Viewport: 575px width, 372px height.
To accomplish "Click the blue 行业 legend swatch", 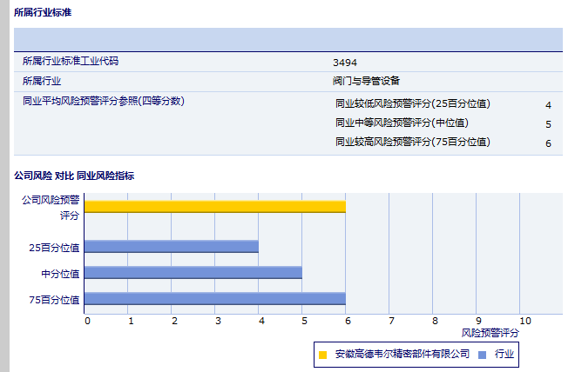I will click(x=482, y=355).
